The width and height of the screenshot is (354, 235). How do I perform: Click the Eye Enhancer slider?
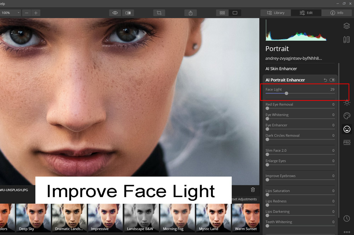click(300, 129)
